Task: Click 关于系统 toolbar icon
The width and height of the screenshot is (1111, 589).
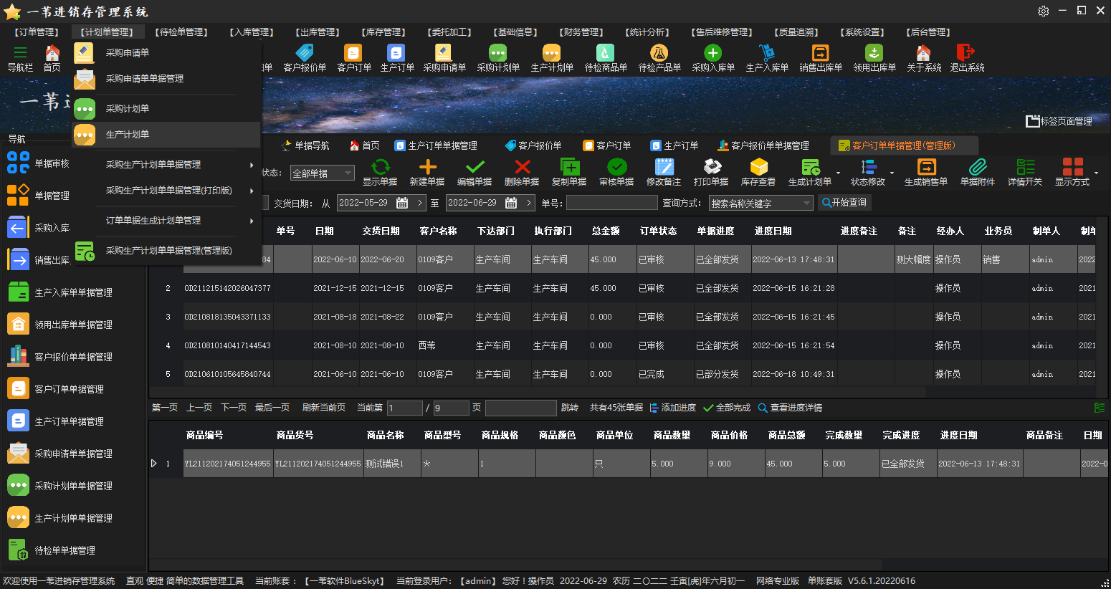Action: (x=923, y=57)
